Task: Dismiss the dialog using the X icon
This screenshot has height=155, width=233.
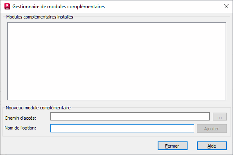Action: [x=226, y=6]
